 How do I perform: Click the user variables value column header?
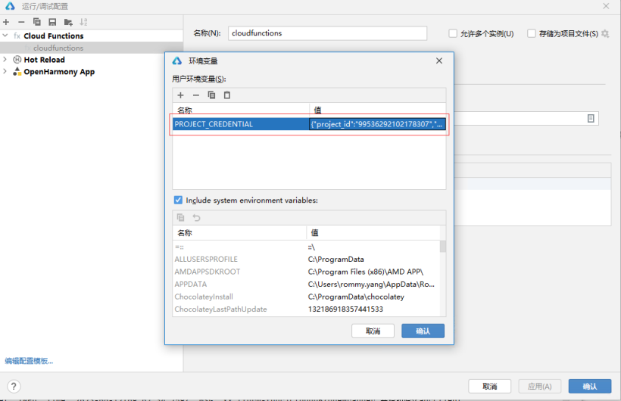377,110
